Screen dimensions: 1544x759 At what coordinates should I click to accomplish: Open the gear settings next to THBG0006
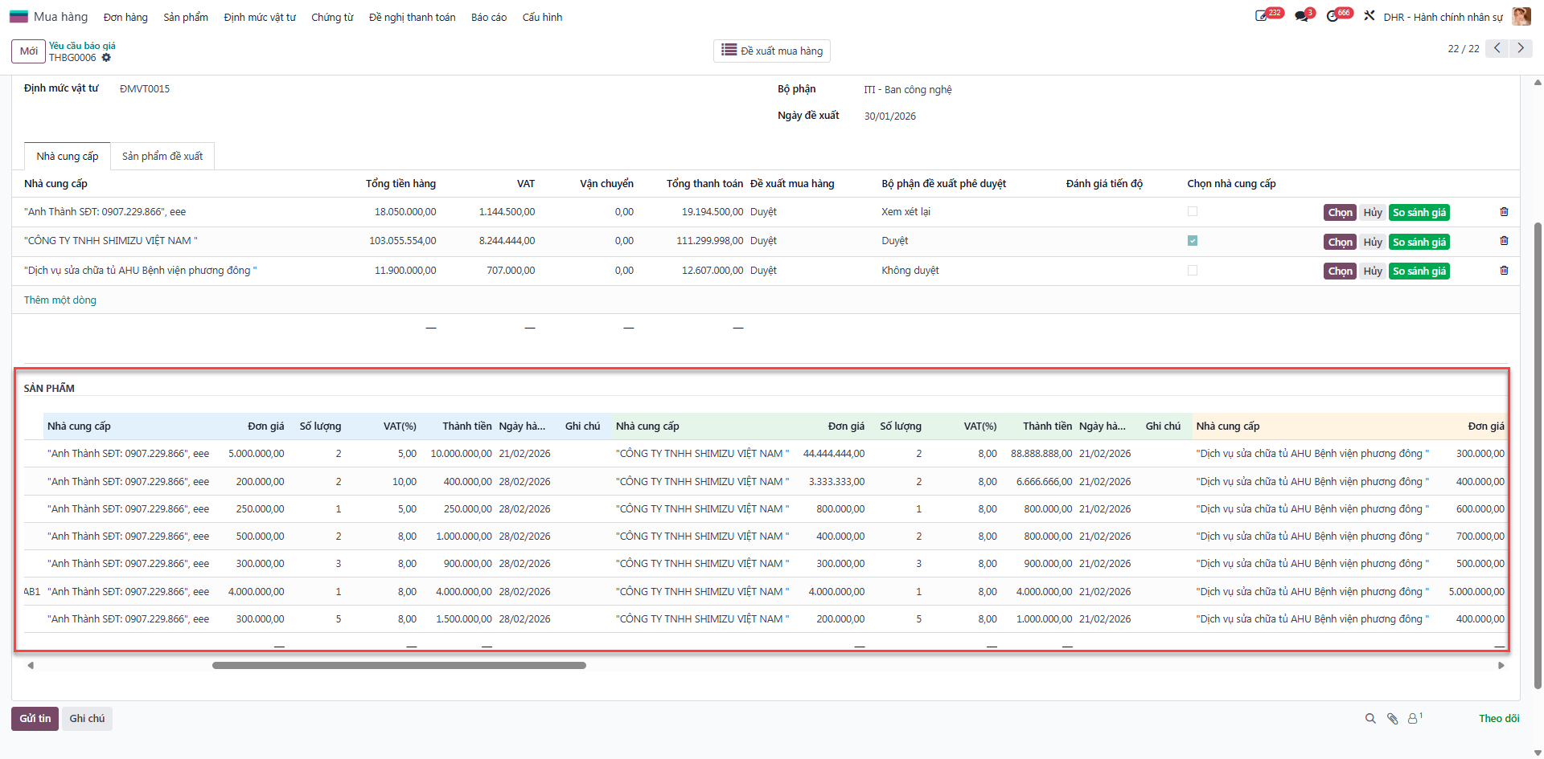[x=106, y=58]
